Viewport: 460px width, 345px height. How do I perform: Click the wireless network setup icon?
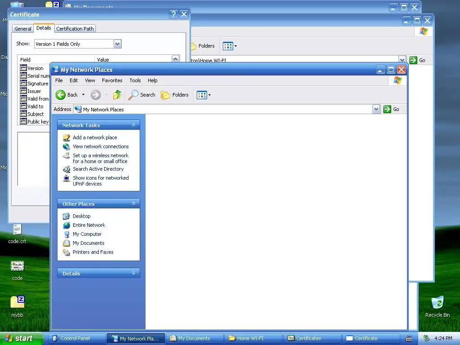point(66,155)
